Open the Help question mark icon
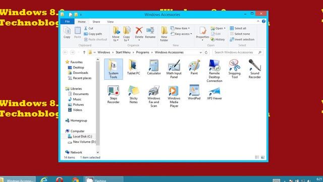Image resolution: width=323 pixels, height=182 pixels. point(263,21)
